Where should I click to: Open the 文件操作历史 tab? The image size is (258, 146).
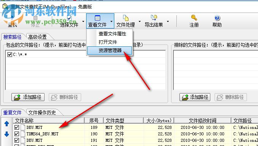(42, 113)
